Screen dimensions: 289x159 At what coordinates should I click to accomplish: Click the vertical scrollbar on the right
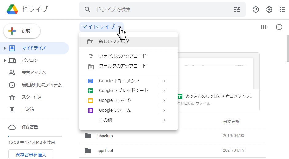click(288, 48)
